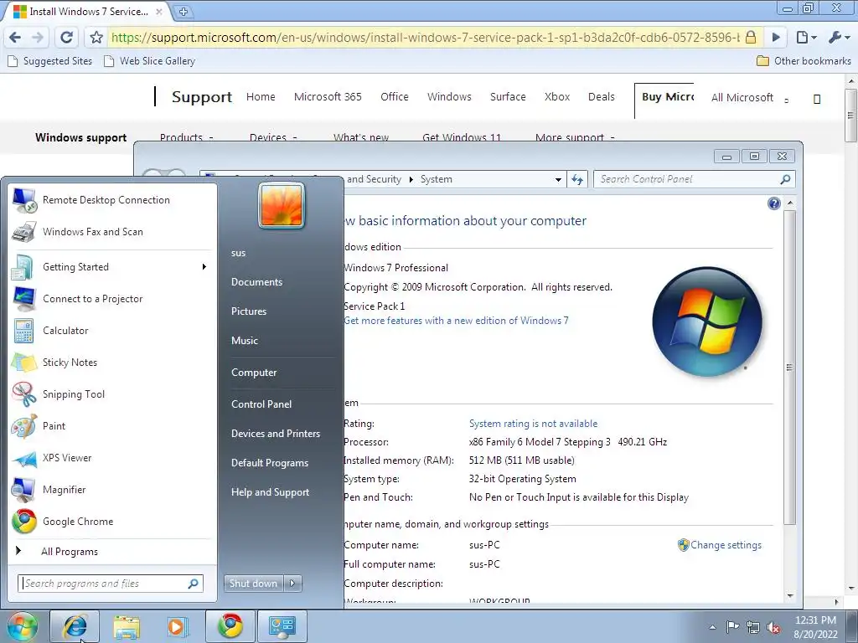This screenshot has height=643, width=858.
Task: Open Windows nav item
Action: pos(449,97)
